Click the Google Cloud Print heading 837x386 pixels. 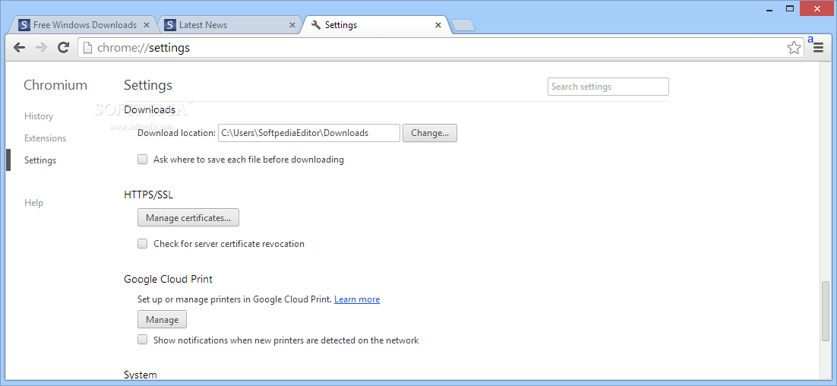[x=168, y=279]
